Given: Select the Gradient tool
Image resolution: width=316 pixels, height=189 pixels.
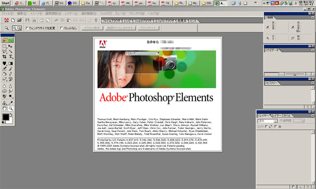Looking at the screenshot, I should coord(10,63).
